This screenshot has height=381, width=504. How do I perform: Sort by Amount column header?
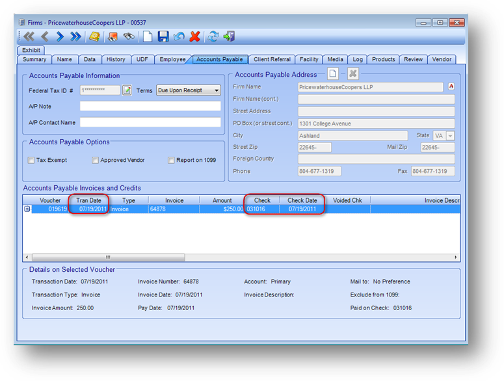[x=222, y=200]
